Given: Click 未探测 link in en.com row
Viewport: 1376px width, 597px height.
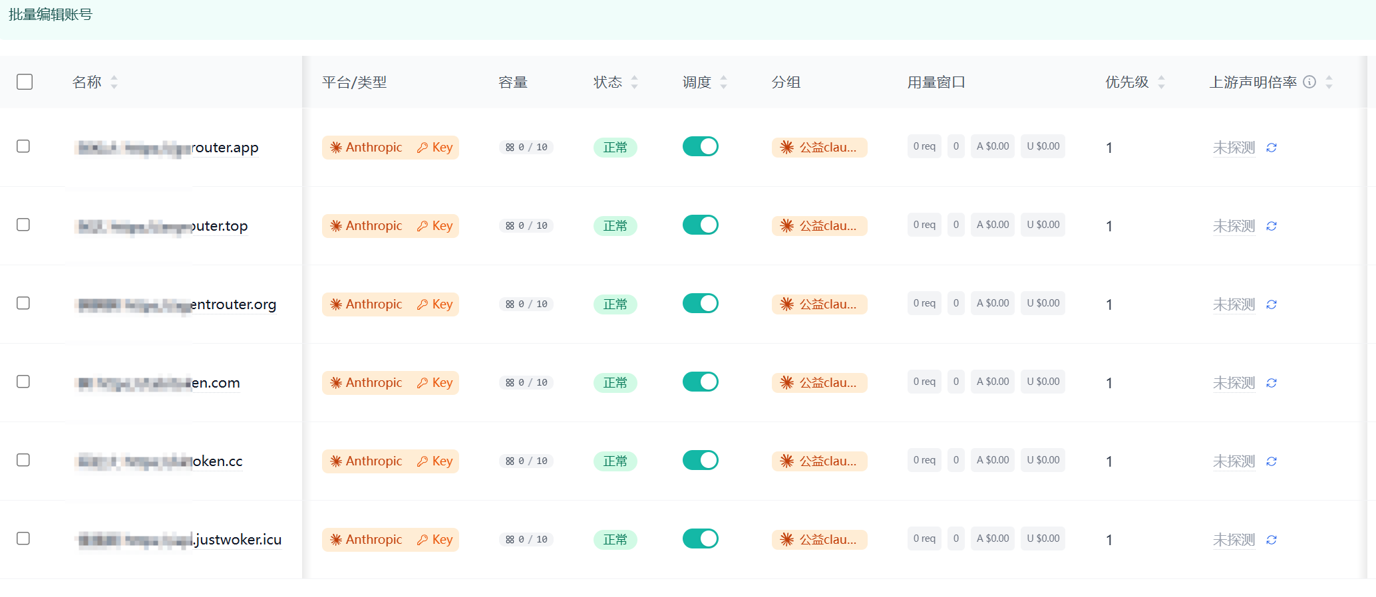Looking at the screenshot, I should coord(1234,383).
